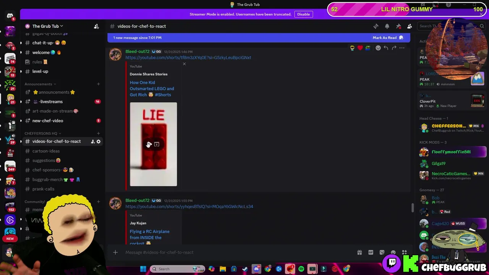Add the Pepe frog reaction
The width and height of the screenshot is (489, 275).
(x=368, y=48)
